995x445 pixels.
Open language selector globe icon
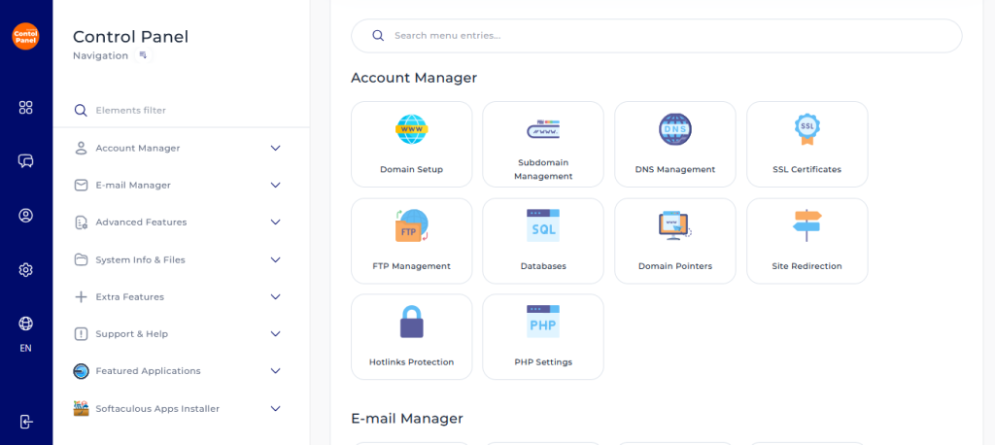pos(26,324)
